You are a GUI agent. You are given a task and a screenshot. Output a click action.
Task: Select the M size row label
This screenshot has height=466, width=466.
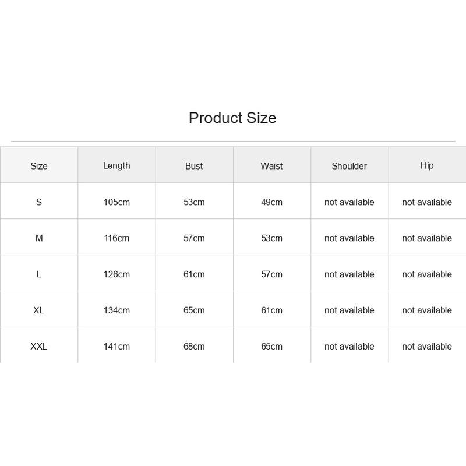39,238
